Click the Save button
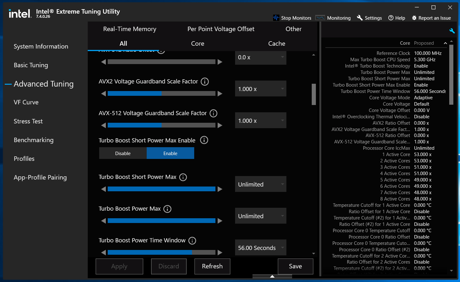Viewport: 460px width, 282px height. click(x=296, y=266)
